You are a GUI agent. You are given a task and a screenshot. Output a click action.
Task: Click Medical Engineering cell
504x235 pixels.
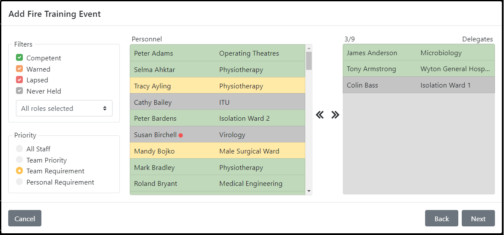(x=251, y=184)
